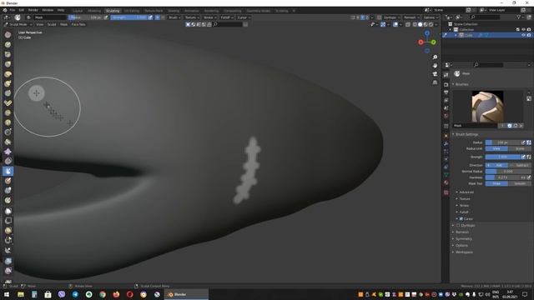Adjust the Normal Radius slider
Screen dimensions: 534x300
coord(508,171)
